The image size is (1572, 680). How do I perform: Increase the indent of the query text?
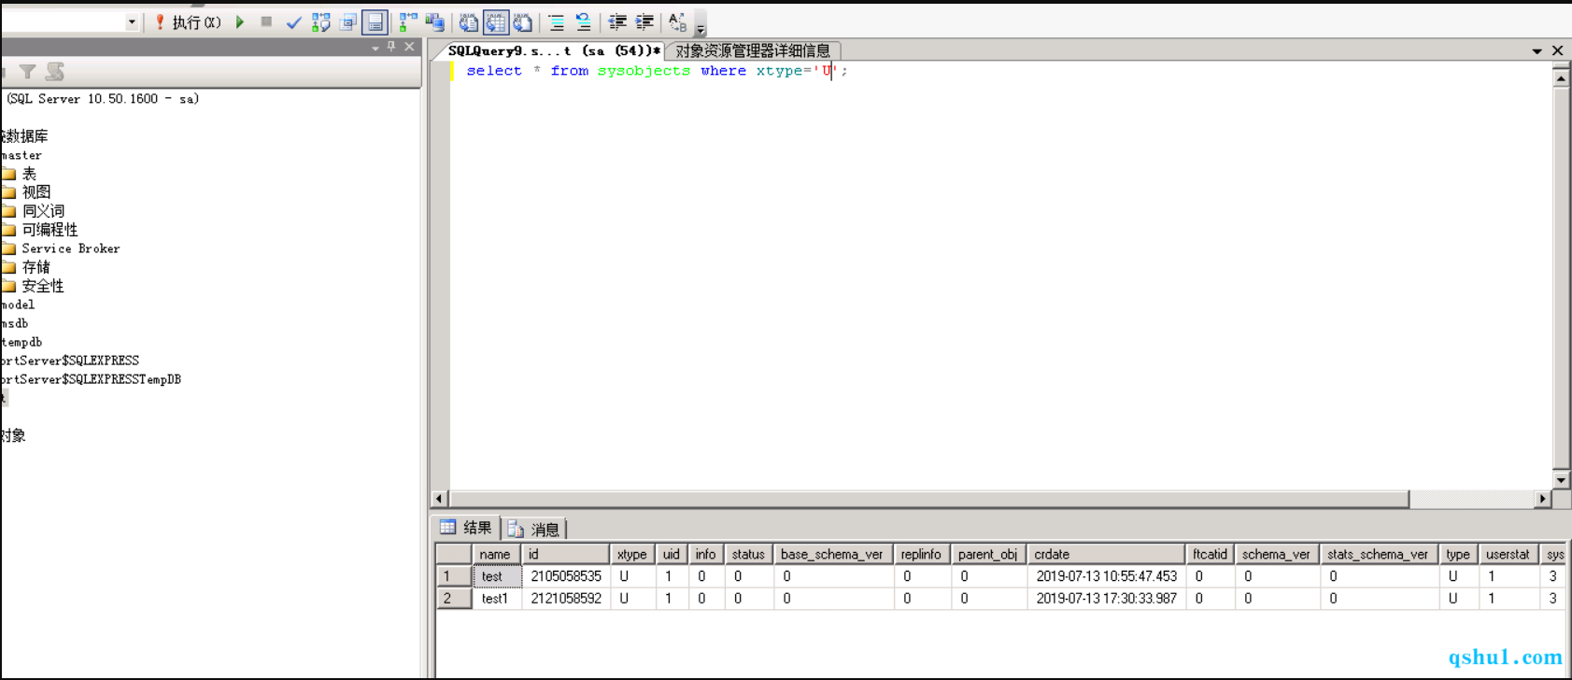pos(644,21)
